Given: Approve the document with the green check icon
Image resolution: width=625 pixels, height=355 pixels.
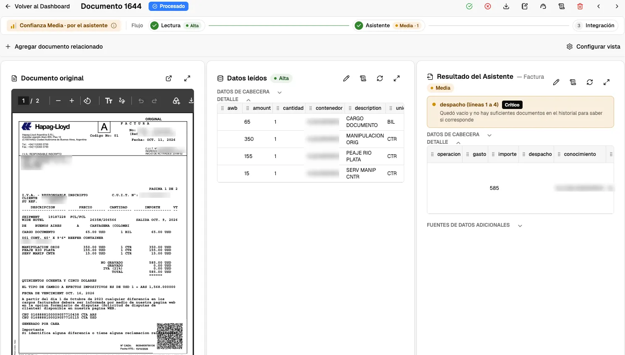Looking at the screenshot, I should coord(469,6).
